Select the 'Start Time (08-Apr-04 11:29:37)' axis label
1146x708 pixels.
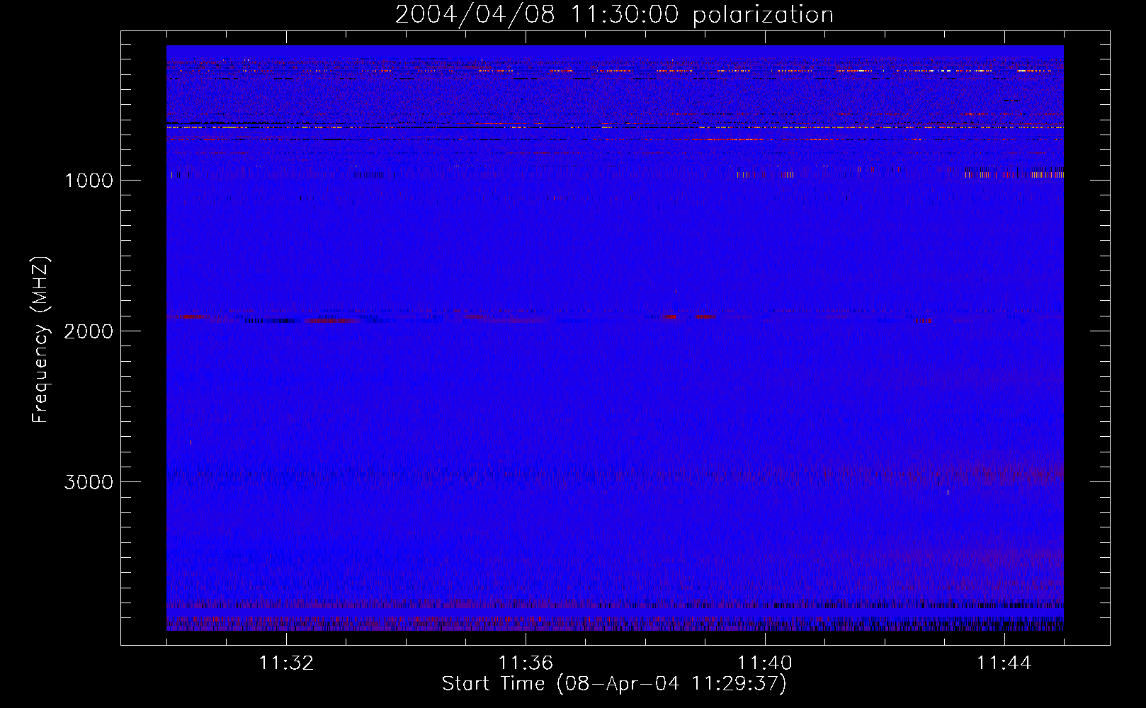click(614, 684)
